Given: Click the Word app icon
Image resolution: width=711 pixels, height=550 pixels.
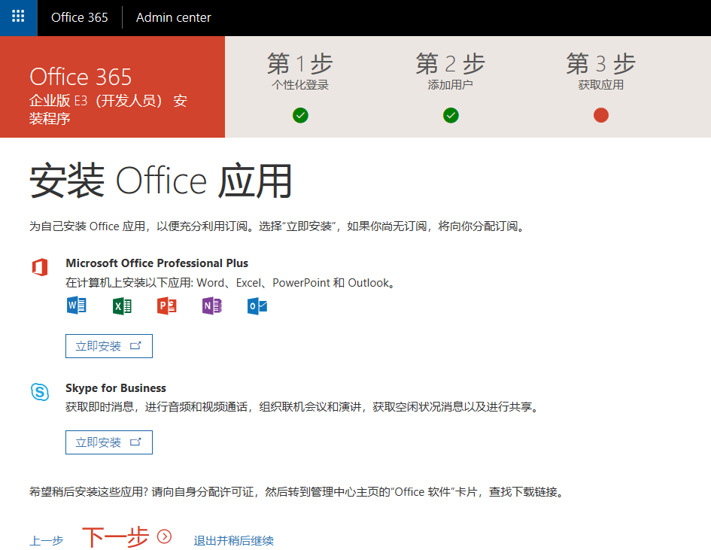Looking at the screenshot, I should pyautogui.click(x=76, y=305).
